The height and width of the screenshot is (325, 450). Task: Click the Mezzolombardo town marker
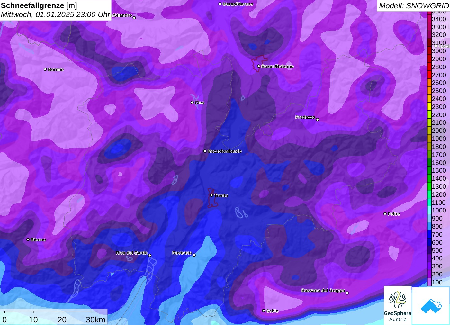pos(205,151)
